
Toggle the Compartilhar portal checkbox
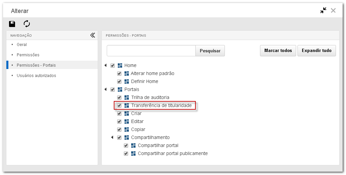coord(126,146)
